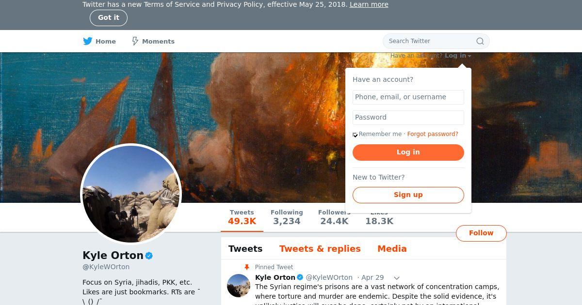
Task: Open Kyle Orton's large profile picture
Action: click(x=131, y=194)
